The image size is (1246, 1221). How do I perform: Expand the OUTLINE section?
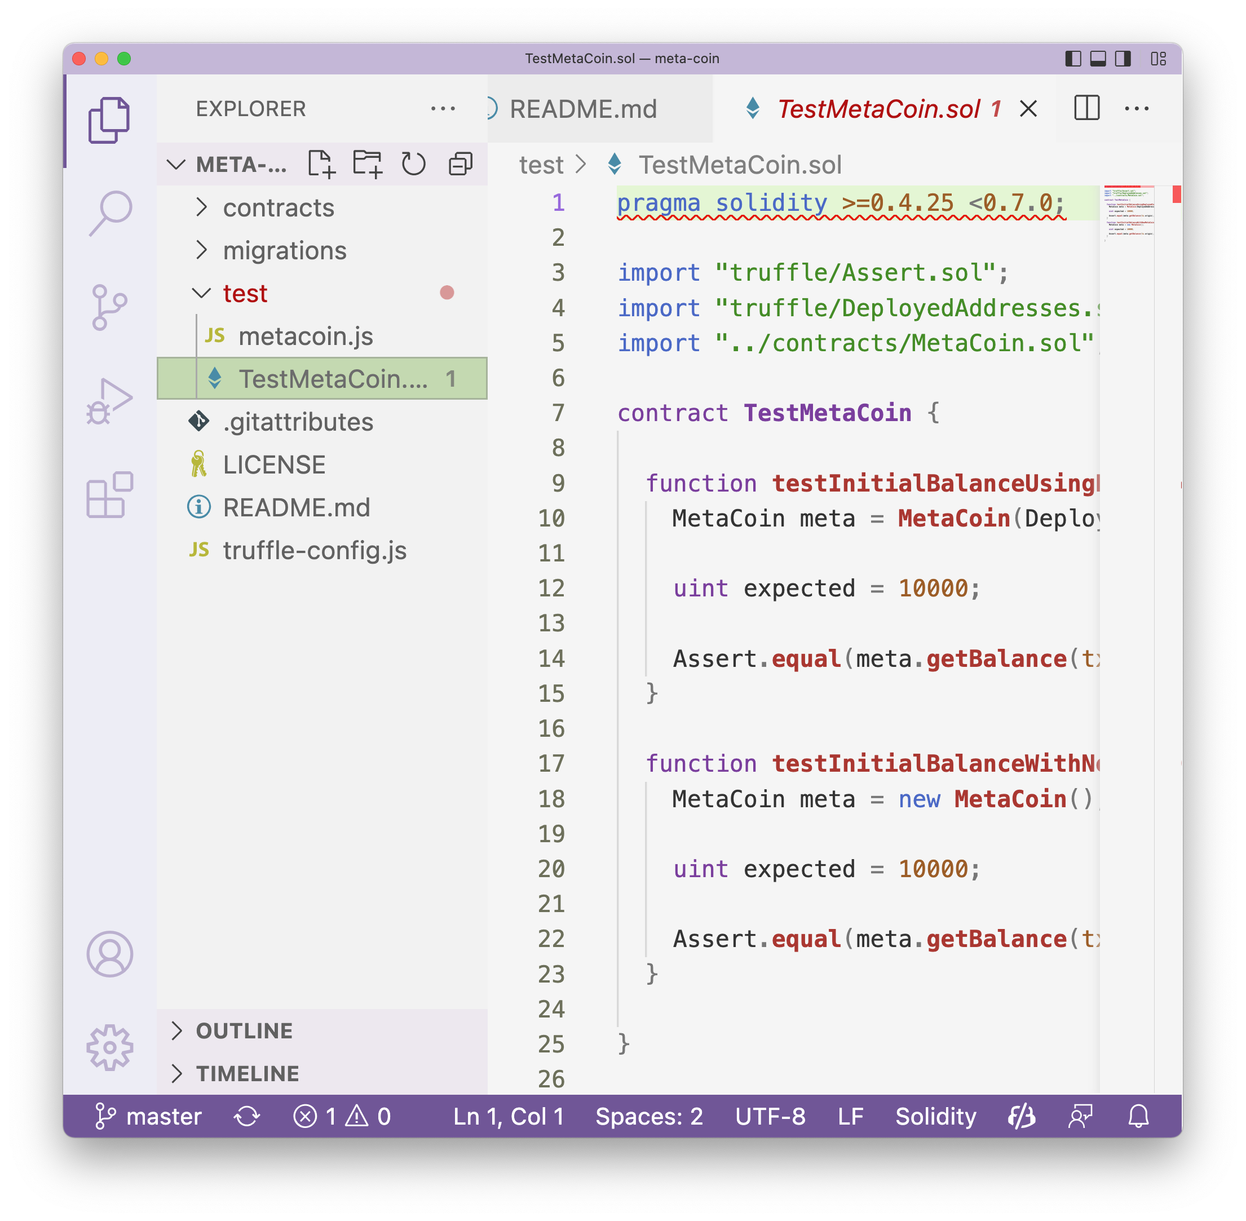[244, 1030]
